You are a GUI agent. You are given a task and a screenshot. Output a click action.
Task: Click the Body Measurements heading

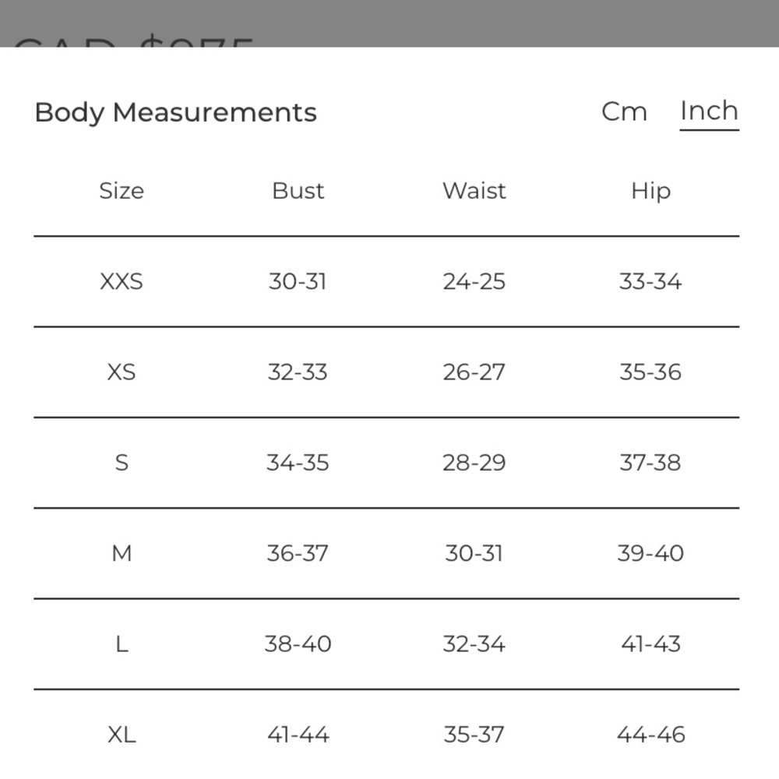[175, 113]
